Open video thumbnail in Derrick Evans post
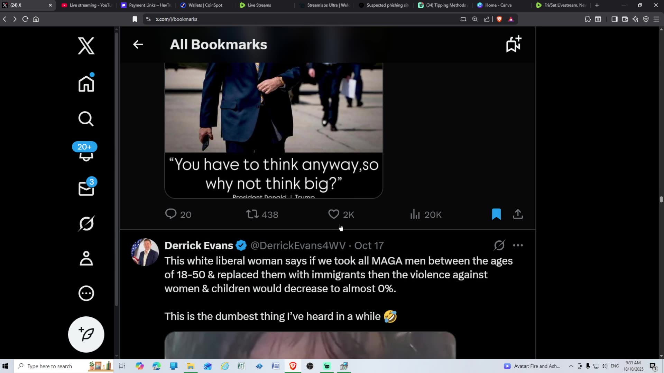 [310, 345]
